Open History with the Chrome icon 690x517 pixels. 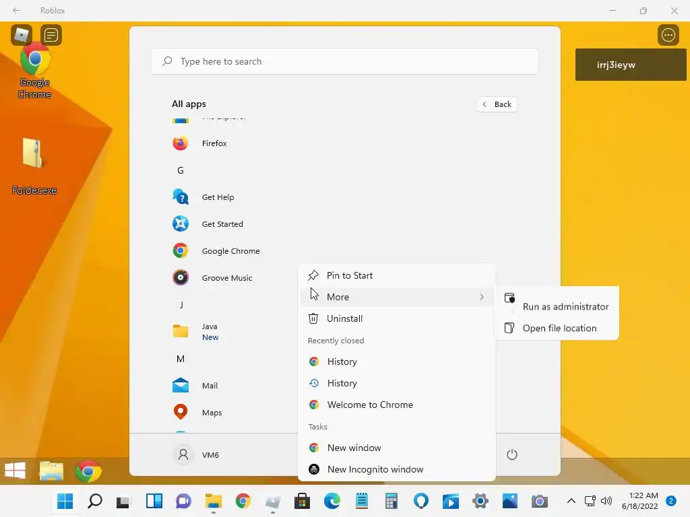point(396,361)
